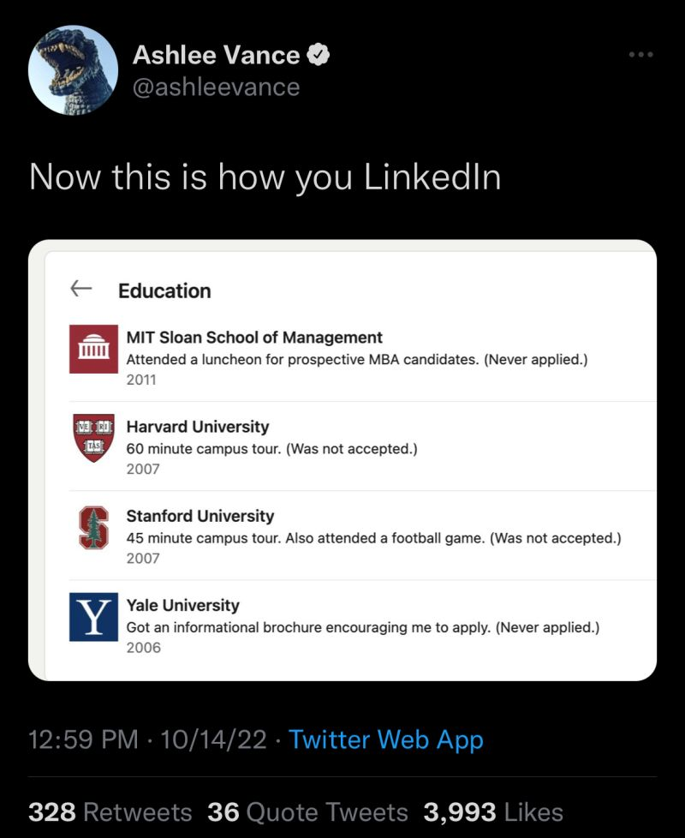
Task: View the 36 Quote Tweets list
Action: pyautogui.click(x=307, y=811)
